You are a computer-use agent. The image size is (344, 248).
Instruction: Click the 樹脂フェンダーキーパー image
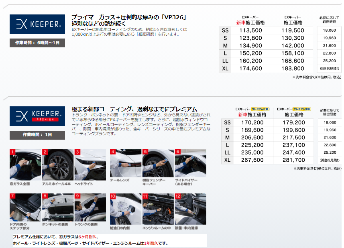click(x=158, y=164)
